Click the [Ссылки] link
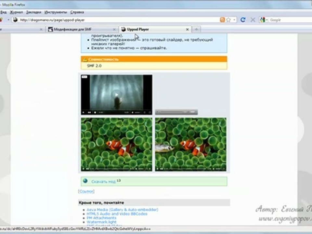 tap(86, 191)
